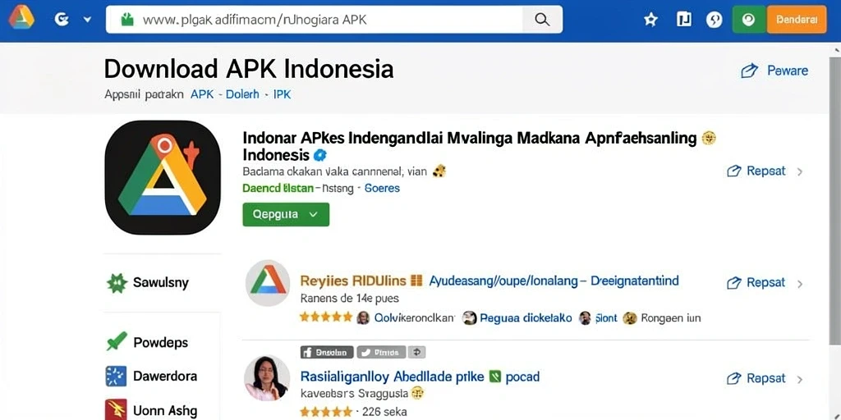Open the Soeres link

pyautogui.click(x=382, y=188)
